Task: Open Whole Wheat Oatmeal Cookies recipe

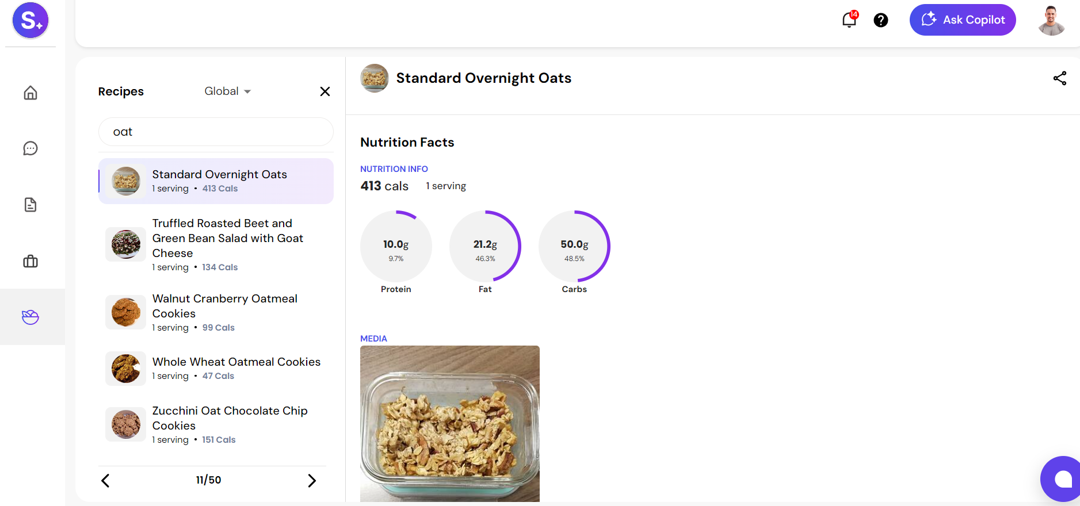Action: [216, 369]
